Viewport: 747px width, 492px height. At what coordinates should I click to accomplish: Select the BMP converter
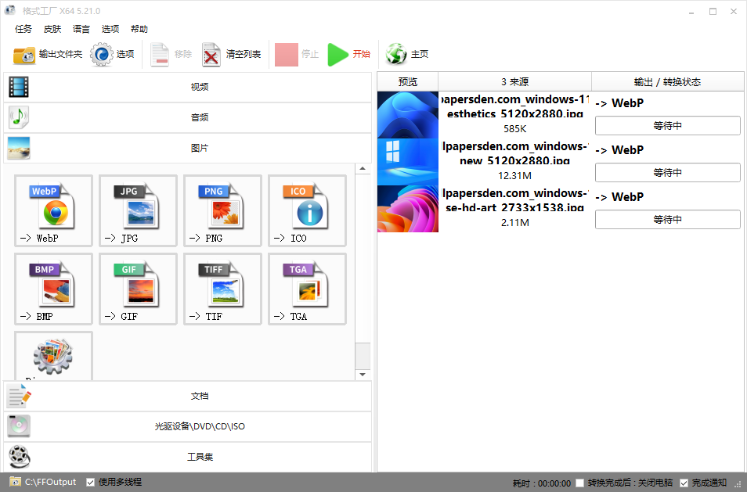click(52, 289)
